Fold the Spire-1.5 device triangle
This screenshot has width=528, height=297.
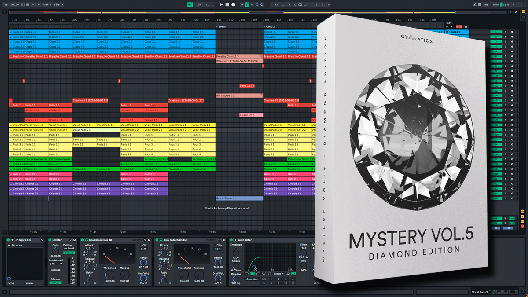12,240
